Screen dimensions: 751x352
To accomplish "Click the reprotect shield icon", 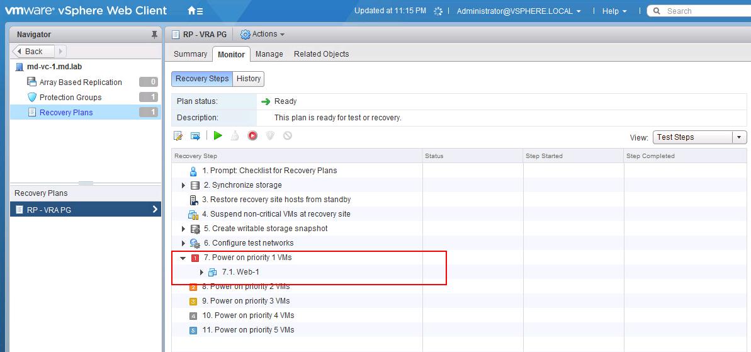I will (x=270, y=136).
